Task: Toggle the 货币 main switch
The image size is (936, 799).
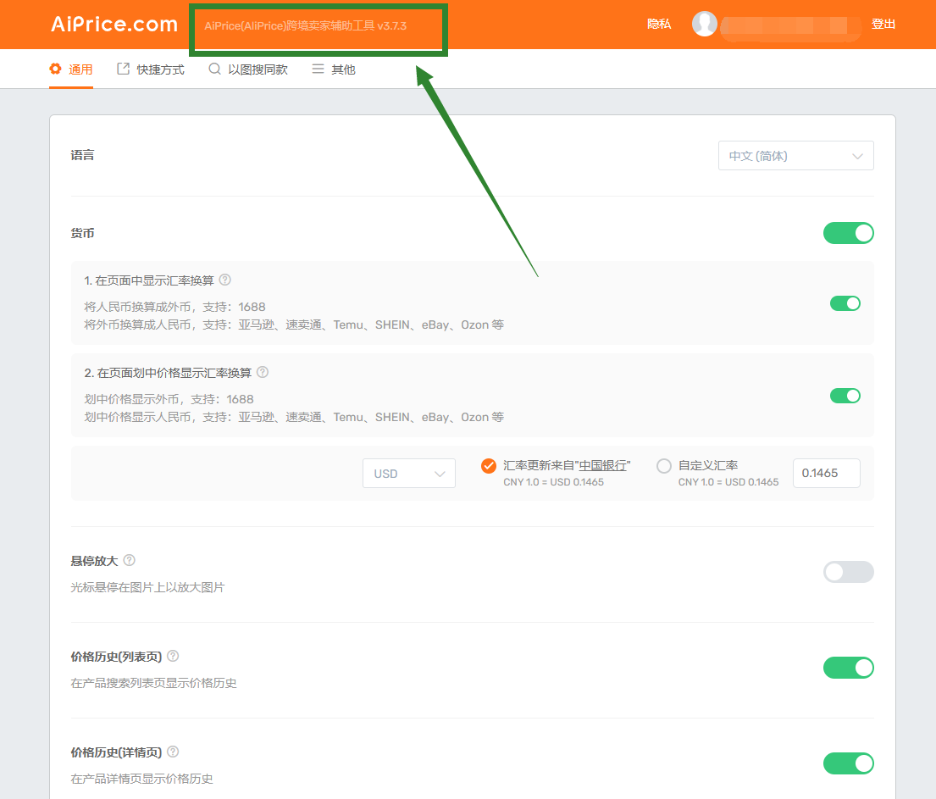Action: 848,233
